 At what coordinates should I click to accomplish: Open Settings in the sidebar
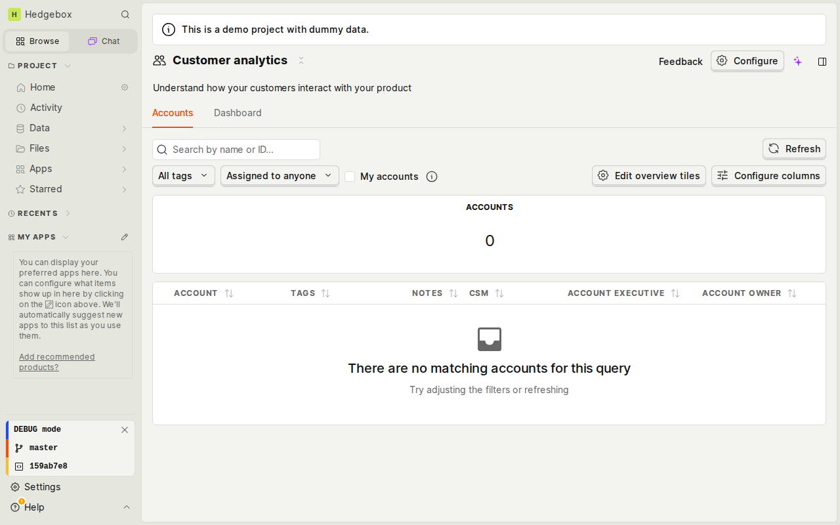pos(70,487)
